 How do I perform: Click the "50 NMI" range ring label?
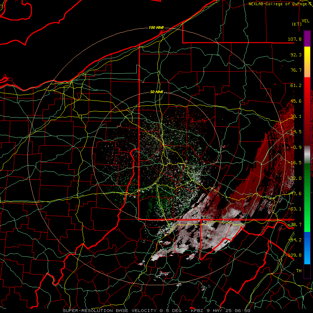[x=156, y=92]
